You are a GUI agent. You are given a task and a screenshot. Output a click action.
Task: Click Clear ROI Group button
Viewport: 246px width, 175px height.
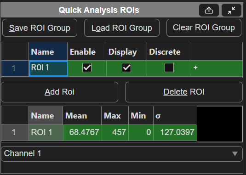click(204, 28)
